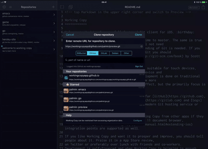
Task: Tap the share icon at top right
Action: point(203,7)
